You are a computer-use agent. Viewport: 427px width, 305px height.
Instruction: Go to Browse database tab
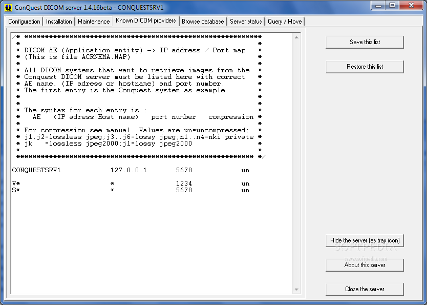203,22
